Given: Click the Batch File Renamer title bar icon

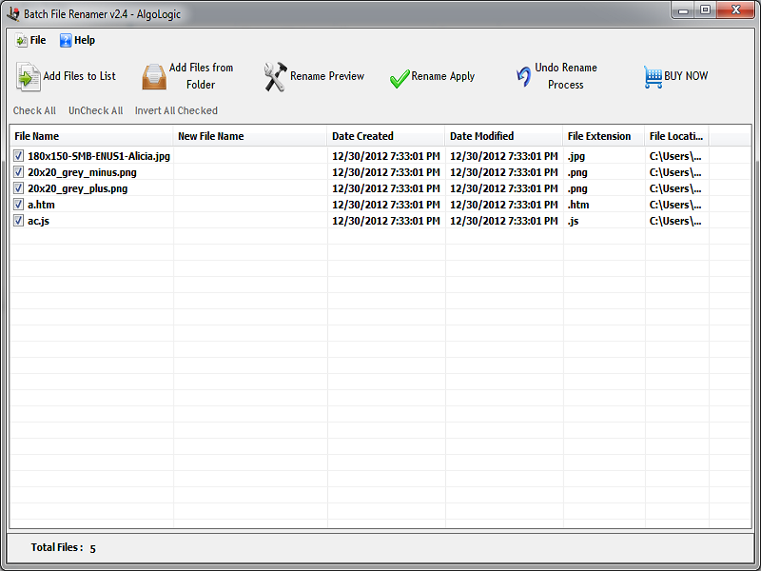Looking at the screenshot, I should coord(13,13).
